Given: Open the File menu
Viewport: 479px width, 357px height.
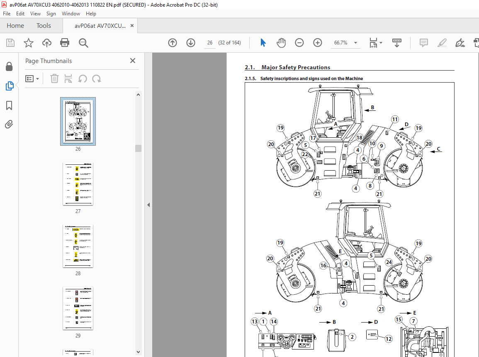Looking at the screenshot, I should point(7,13).
